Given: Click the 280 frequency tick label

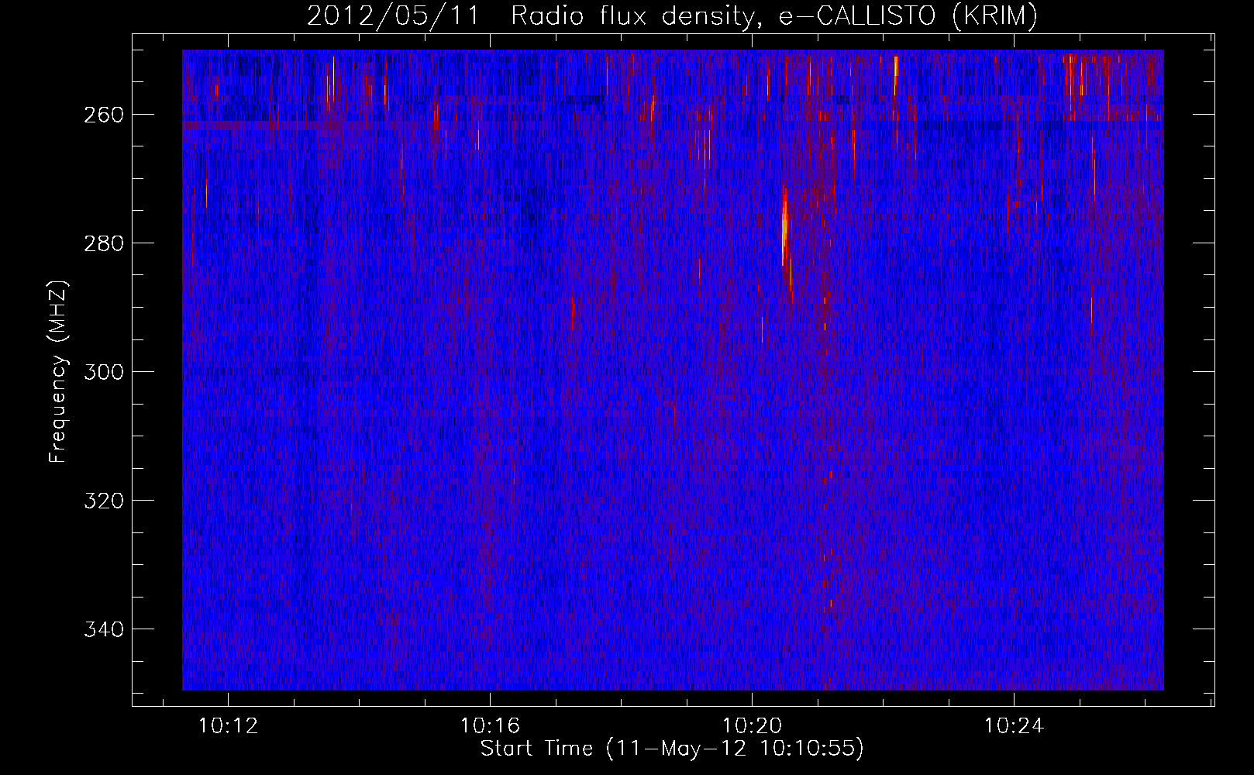Looking at the screenshot, I should [x=104, y=243].
